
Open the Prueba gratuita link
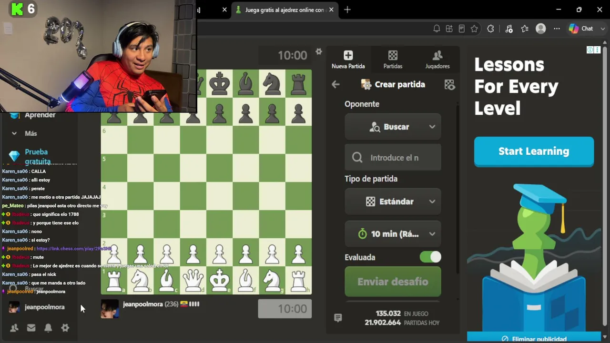click(38, 157)
